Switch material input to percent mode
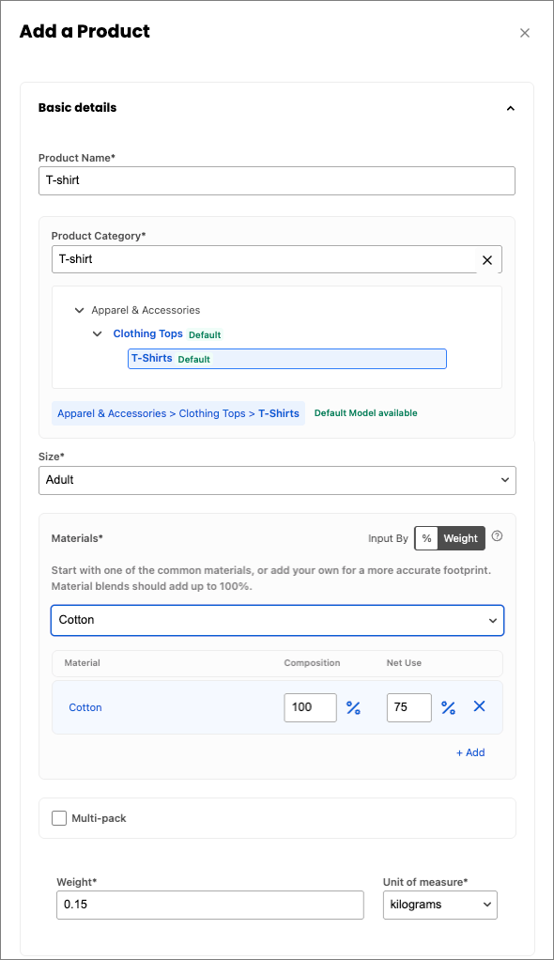This screenshot has width=554, height=960. pos(426,539)
